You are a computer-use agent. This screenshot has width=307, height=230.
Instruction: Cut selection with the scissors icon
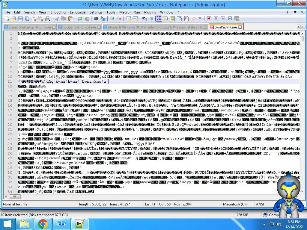click(x=57, y=19)
